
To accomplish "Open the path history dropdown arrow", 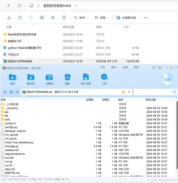I will 129,92.
